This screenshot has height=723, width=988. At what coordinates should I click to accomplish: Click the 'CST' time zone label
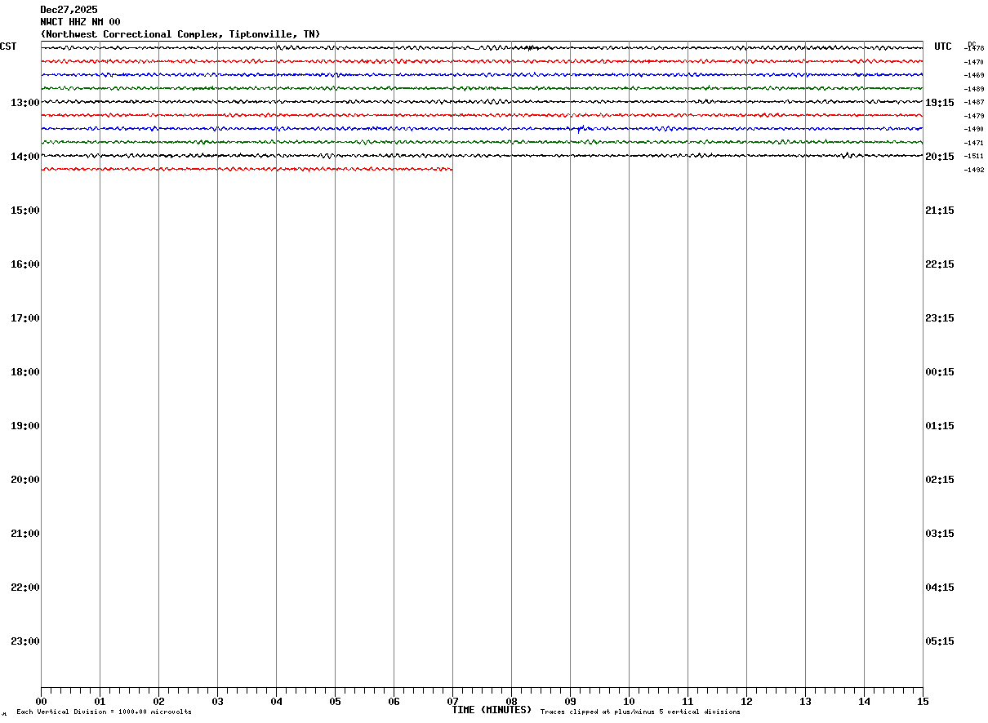pos(8,47)
